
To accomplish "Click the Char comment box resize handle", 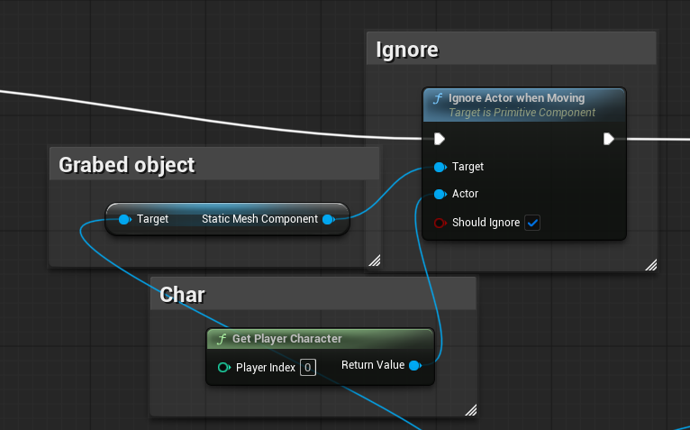I will (470, 410).
